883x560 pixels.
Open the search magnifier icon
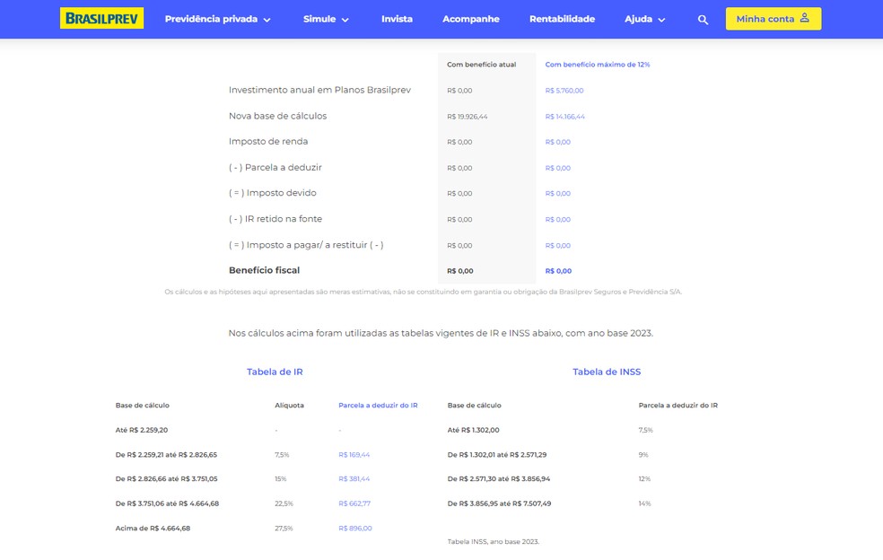tap(703, 20)
